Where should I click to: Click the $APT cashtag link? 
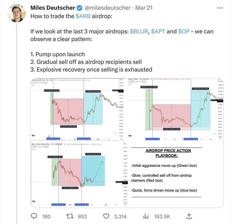tap(158, 31)
